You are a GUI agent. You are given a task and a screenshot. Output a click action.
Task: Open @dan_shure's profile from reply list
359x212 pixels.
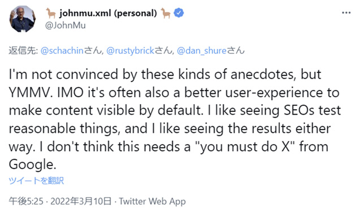pyautogui.click(x=202, y=50)
